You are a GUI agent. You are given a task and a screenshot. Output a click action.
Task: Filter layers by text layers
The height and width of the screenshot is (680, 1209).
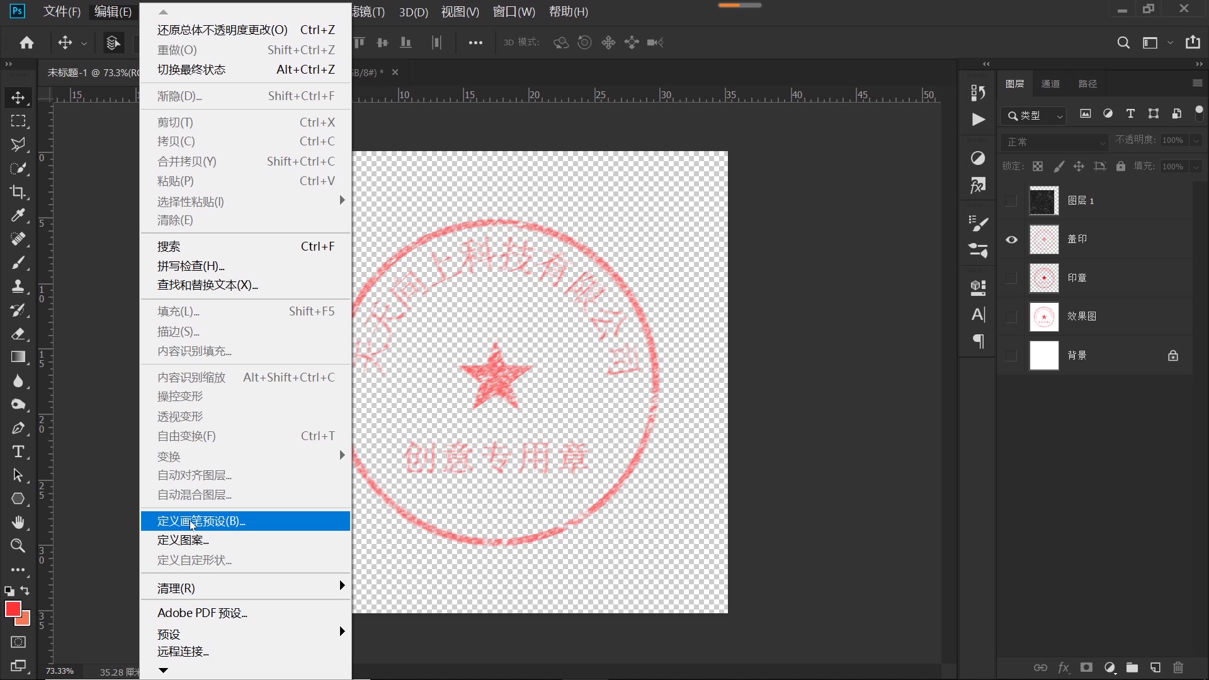click(x=1130, y=114)
